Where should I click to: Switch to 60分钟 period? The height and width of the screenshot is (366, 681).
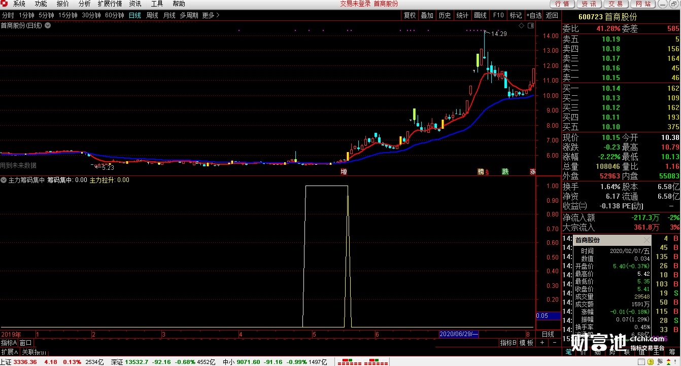click(115, 15)
